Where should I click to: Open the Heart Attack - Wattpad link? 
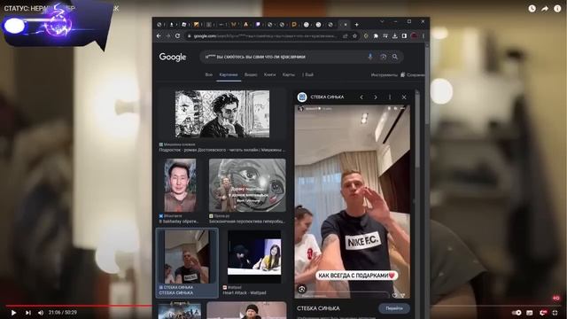(x=245, y=293)
